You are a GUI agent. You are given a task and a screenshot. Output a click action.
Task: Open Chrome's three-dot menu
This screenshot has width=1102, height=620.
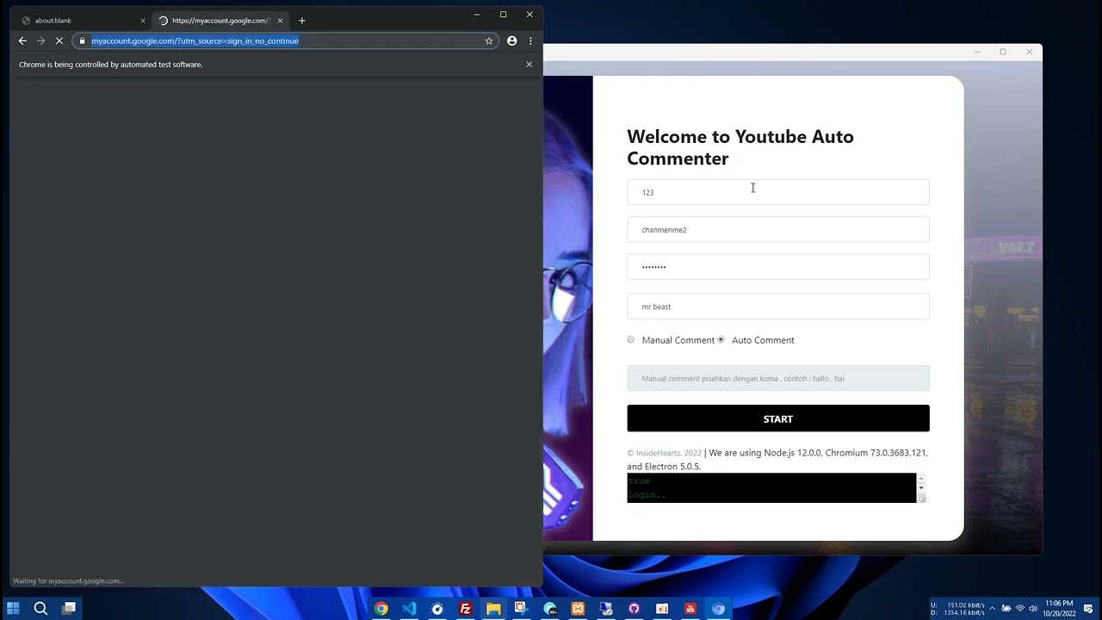(x=530, y=40)
